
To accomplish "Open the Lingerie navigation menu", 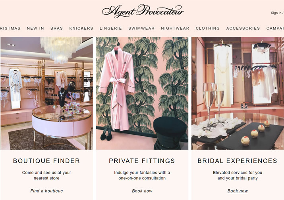I will point(111,29).
